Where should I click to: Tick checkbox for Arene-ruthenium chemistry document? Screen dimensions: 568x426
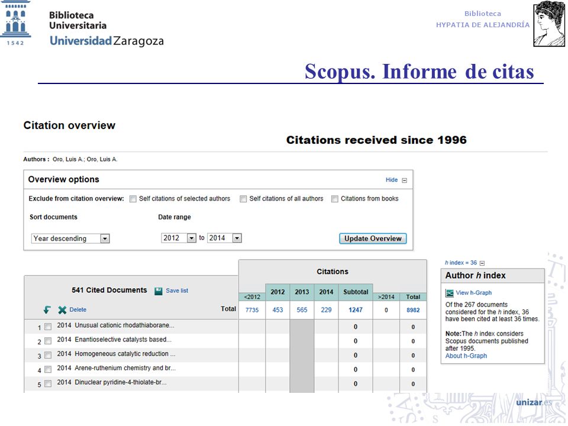pyautogui.click(x=48, y=369)
